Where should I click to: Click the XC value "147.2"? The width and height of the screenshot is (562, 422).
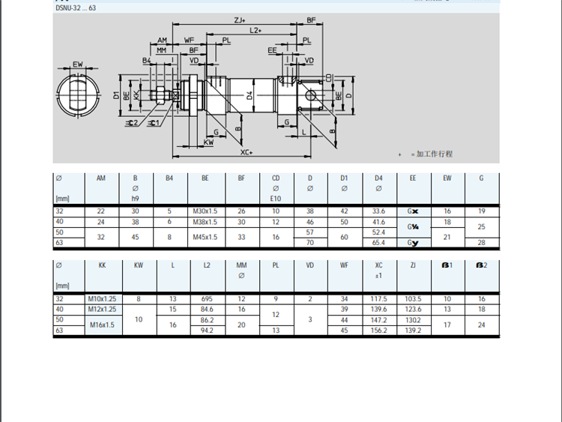pos(379,320)
